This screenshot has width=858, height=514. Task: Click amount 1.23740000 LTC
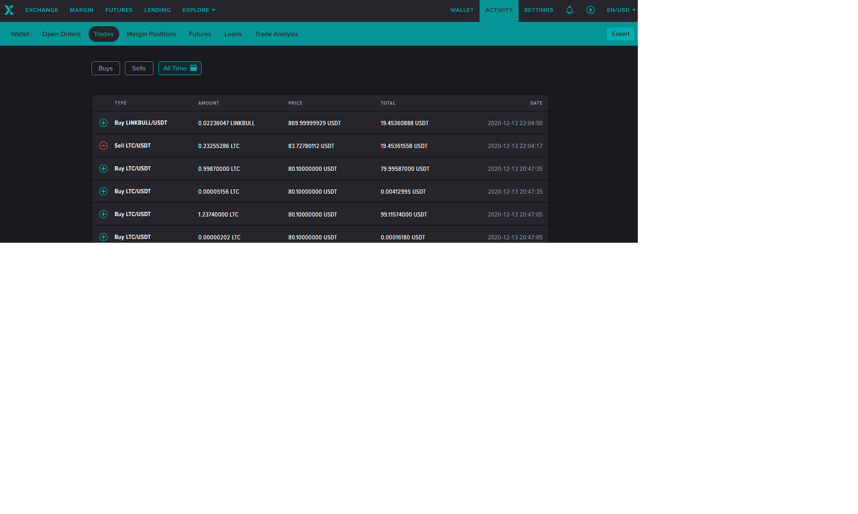click(x=218, y=214)
